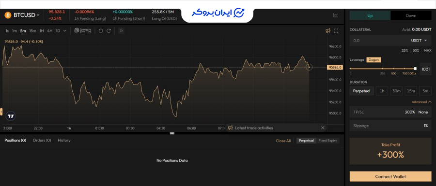Click the leverage value field 1001
The width and height of the screenshot is (436, 186).
point(426,69)
